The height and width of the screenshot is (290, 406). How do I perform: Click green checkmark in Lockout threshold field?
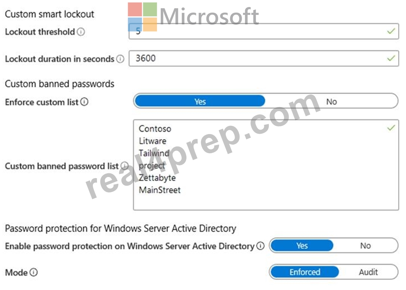coord(391,31)
